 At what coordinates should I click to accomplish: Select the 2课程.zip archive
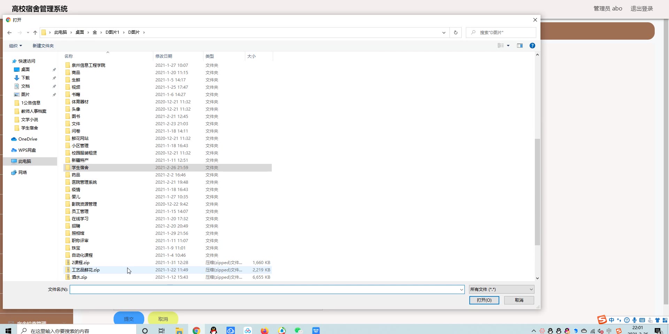pyautogui.click(x=168, y=263)
